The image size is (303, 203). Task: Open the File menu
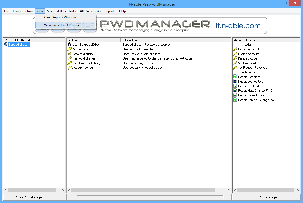(6, 11)
